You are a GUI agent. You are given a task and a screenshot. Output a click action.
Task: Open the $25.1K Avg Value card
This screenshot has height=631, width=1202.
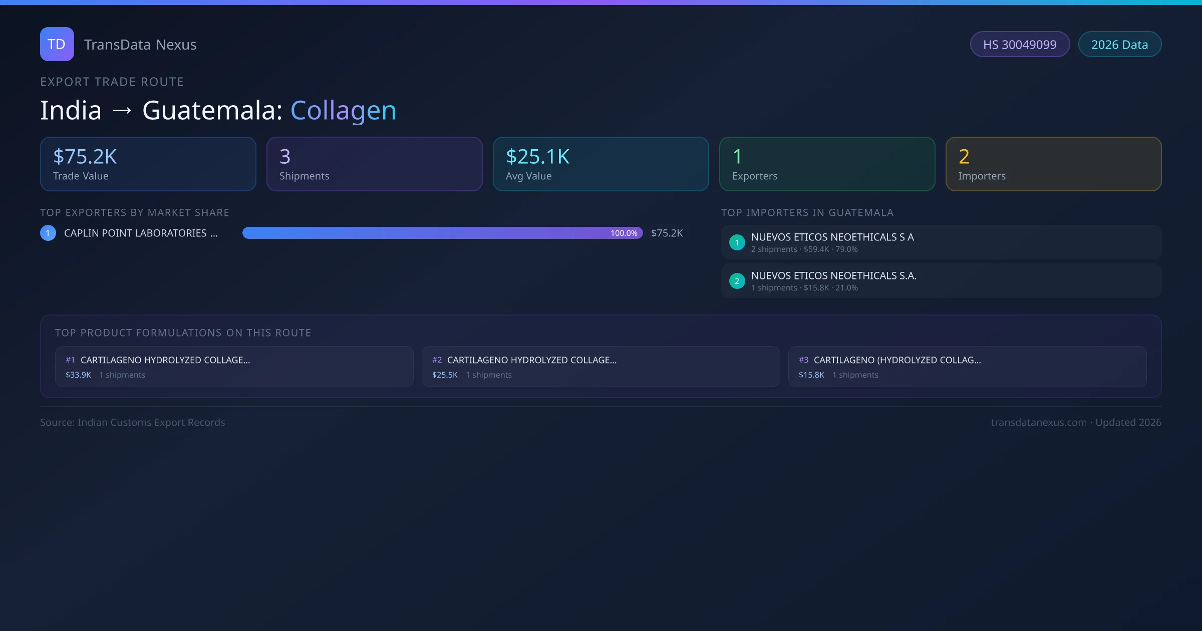(600, 164)
